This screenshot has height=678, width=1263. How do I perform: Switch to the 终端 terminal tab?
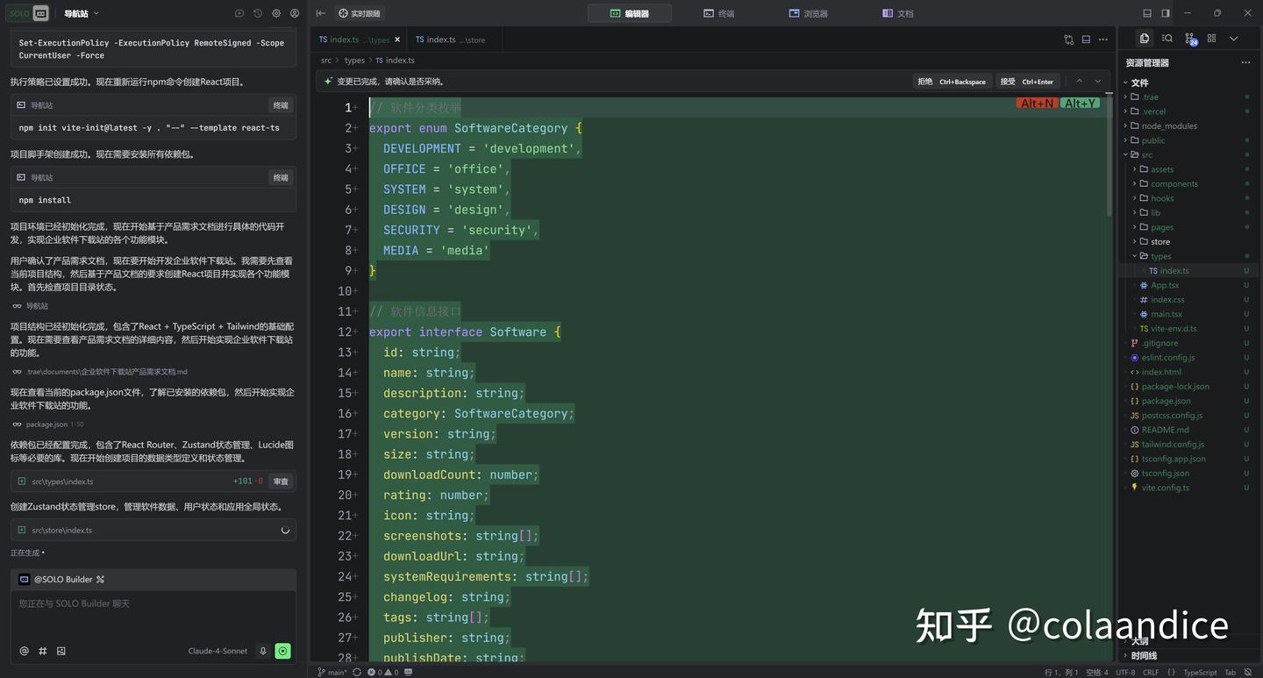click(x=719, y=13)
